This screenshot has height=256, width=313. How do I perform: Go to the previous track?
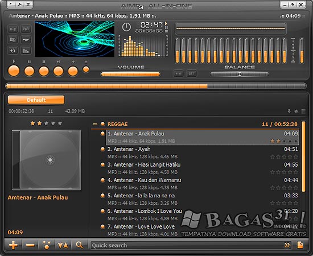58,71
